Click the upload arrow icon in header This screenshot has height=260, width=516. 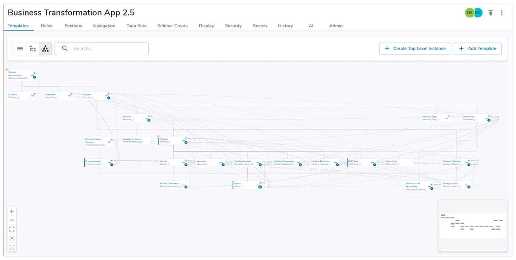click(490, 13)
